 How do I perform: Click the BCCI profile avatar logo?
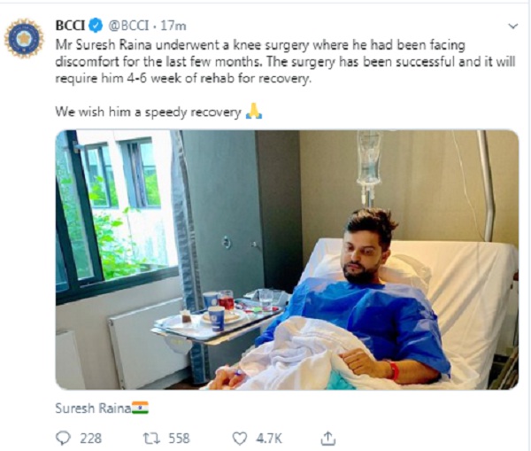[24, 35]
